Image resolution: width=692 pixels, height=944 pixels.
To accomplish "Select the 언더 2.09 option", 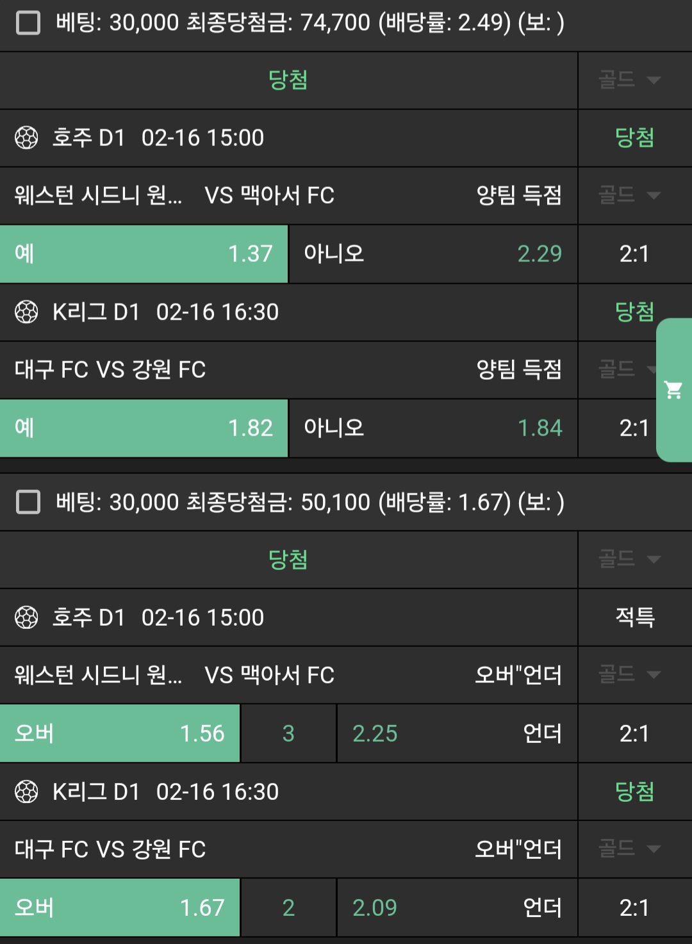I will coord(457,907).
